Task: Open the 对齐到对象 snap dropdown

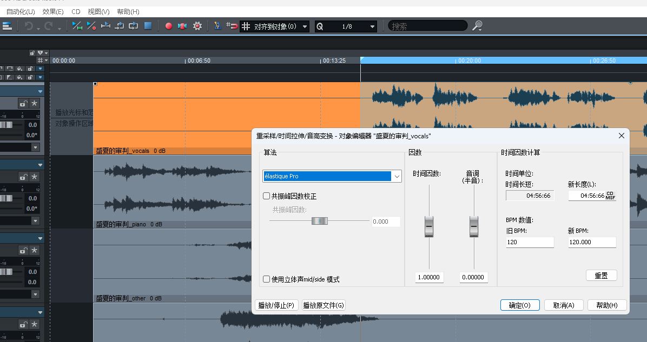Action: click(305, 26)
